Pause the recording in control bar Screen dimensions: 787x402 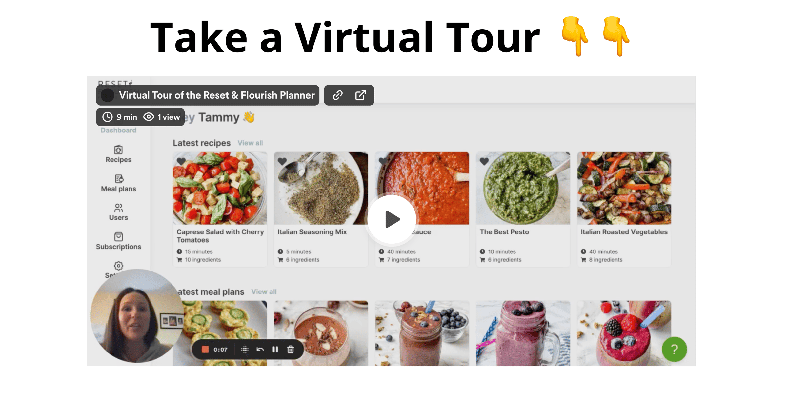coord(275,350)
